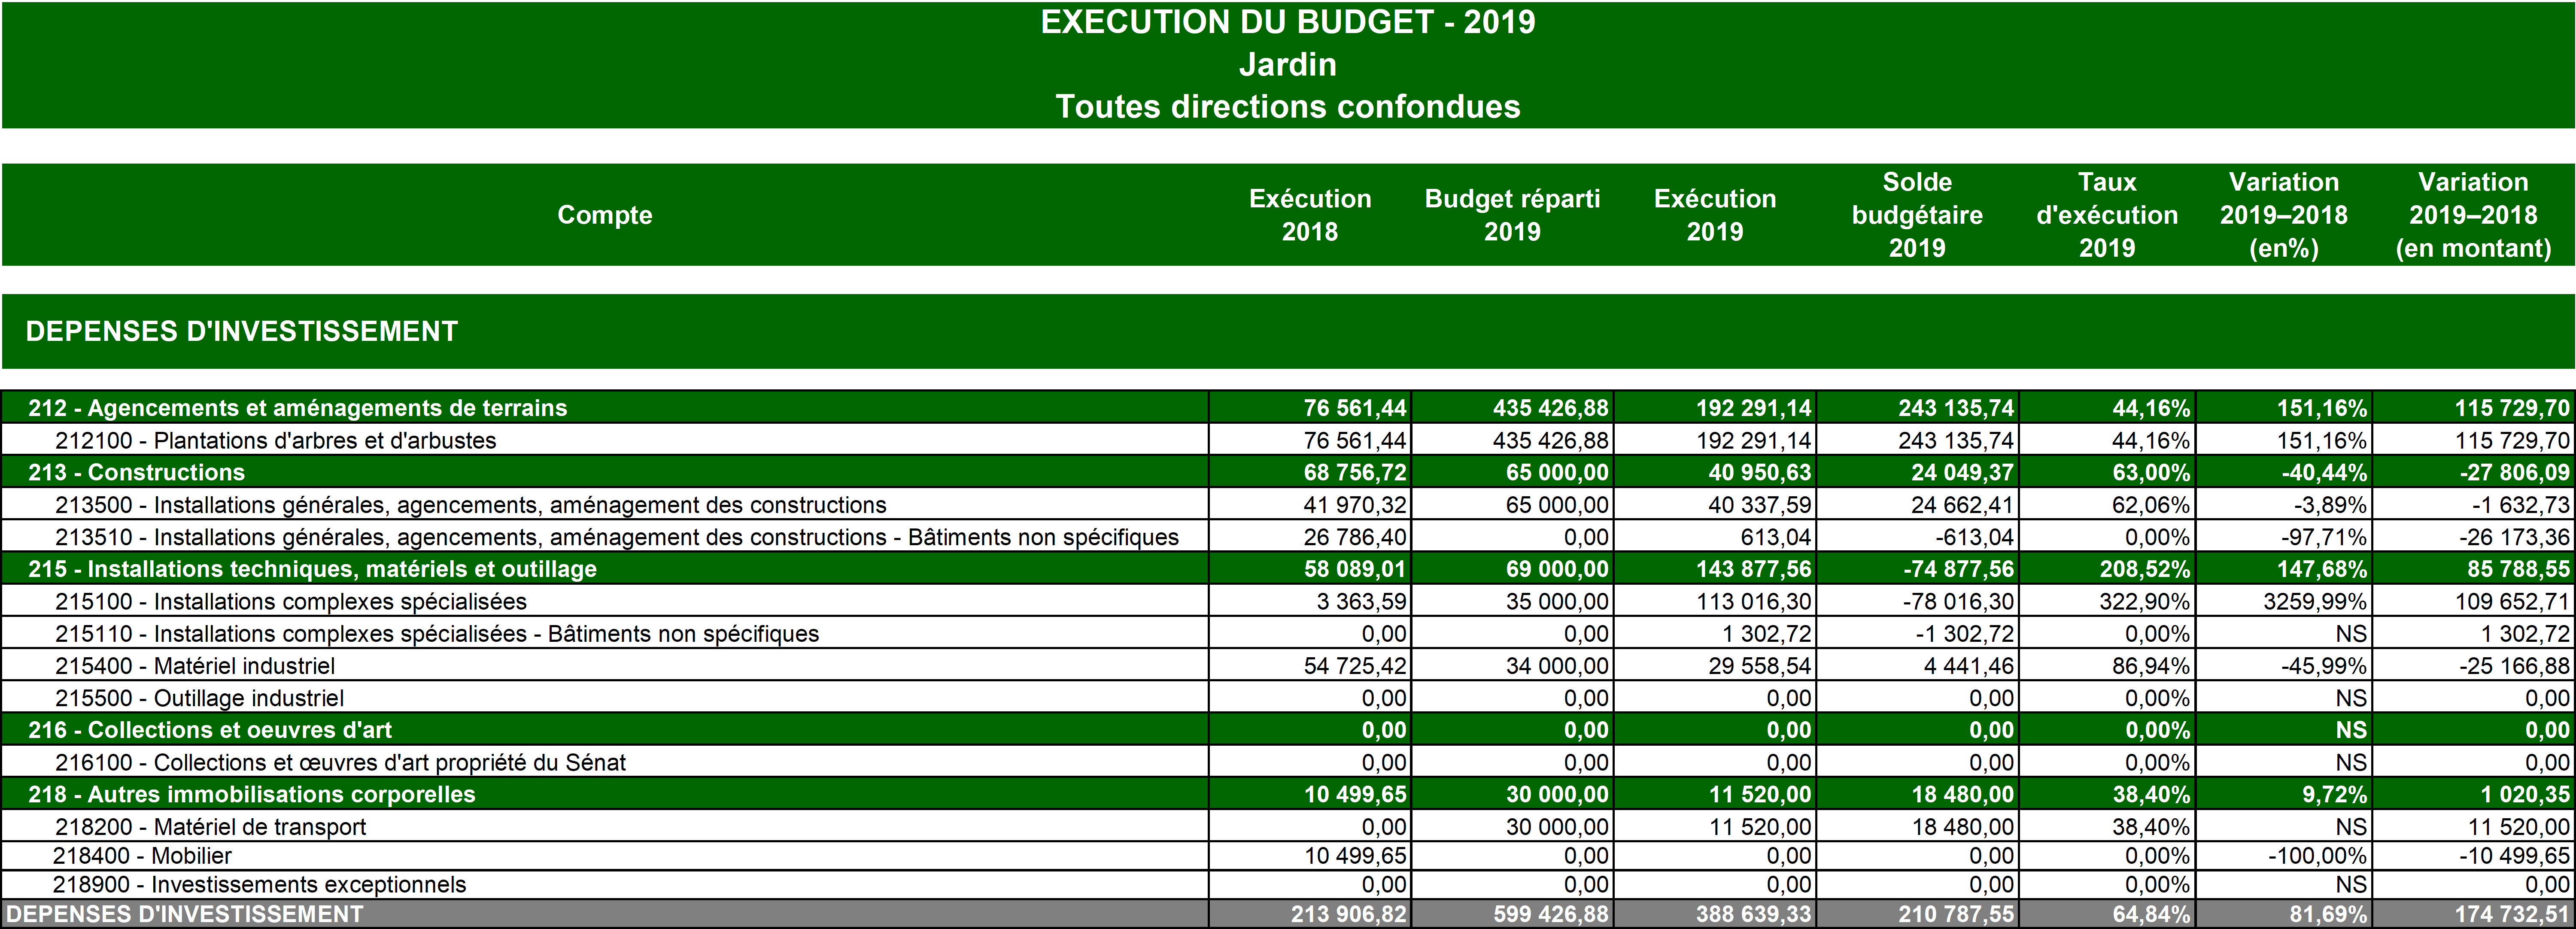Viewport: 2576px width, 929px height.
Task: Click the Solde budgétaire 2019 header
Action: [1916, 215]
